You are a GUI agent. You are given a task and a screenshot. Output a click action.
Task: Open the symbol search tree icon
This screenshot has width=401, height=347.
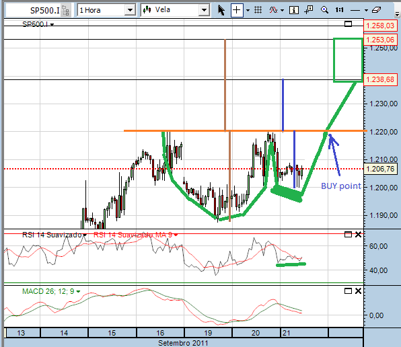(66, 11)
